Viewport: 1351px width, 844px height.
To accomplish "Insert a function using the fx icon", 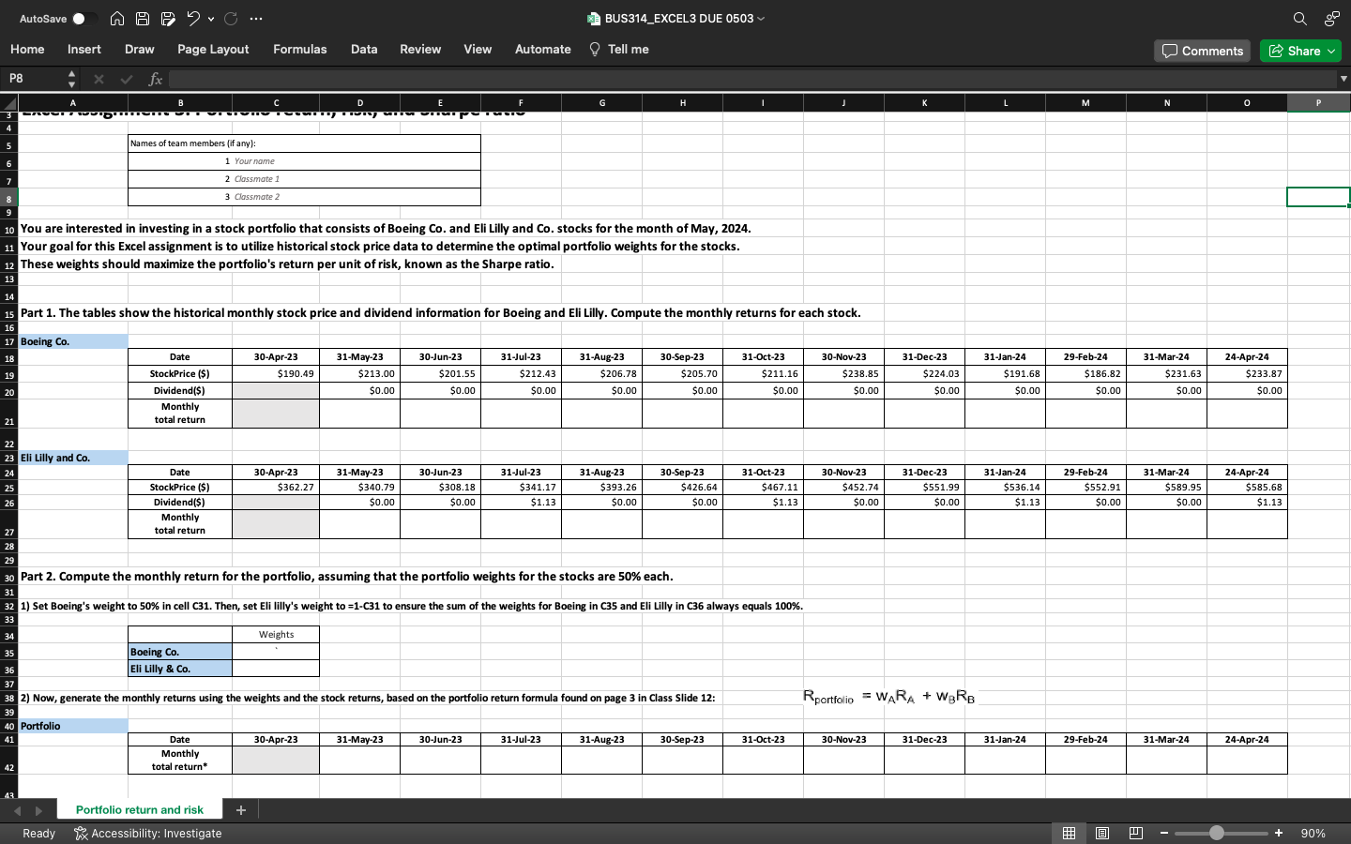I will (x=156, y=79).
